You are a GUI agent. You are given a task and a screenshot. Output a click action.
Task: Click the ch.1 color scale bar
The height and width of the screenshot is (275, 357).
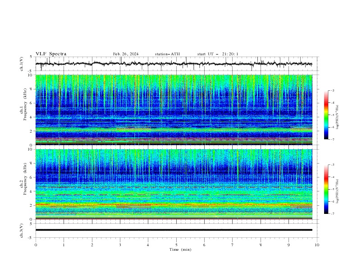[326, 115]
